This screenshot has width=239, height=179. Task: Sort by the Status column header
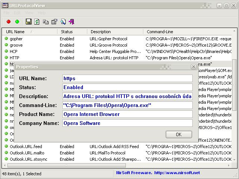72,32
